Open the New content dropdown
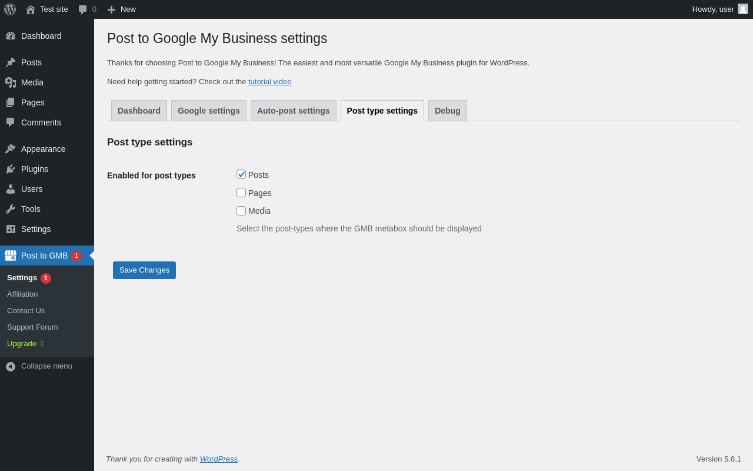The width and height of the screenshot is (753, 471). [x=122, y=9]
